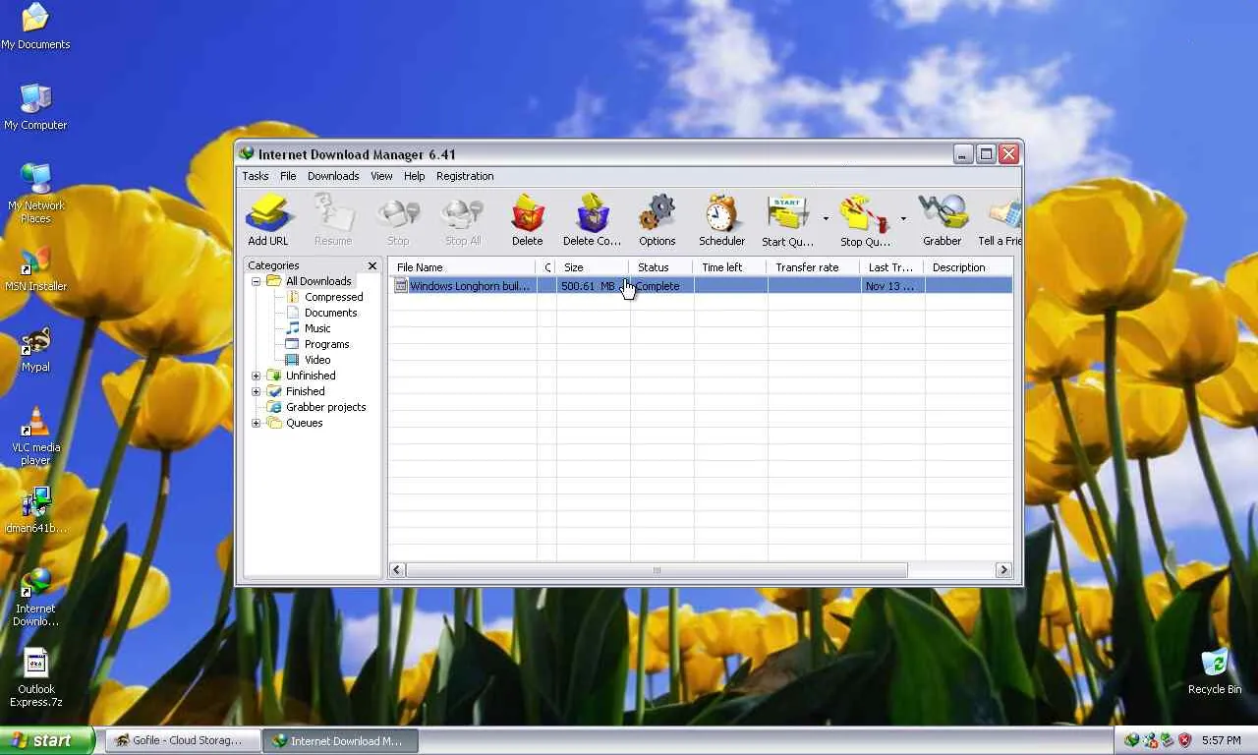
Task: Collapse the All Downloads tree node
Action: pyautogui.click(x=257, y=281)
